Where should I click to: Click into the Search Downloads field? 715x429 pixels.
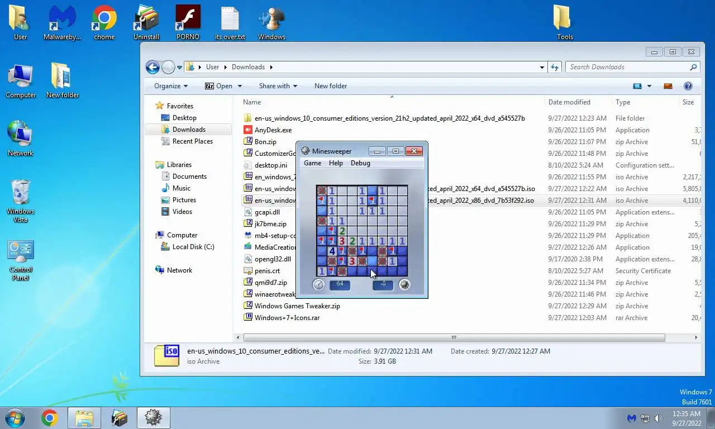click(632, 67)
